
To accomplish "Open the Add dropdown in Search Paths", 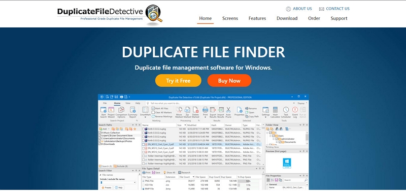I will [104, 128].
